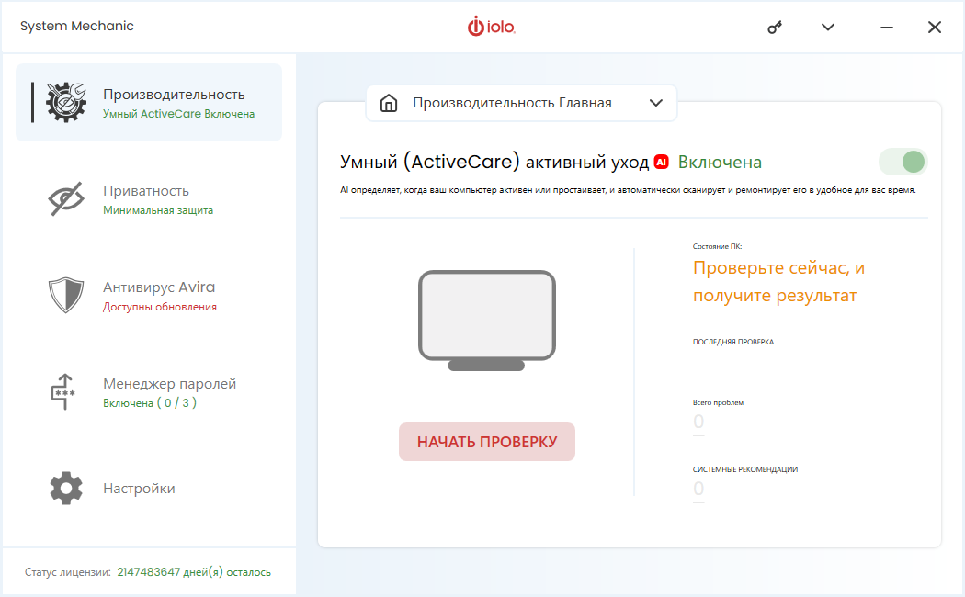Open the Менеджер паролей section
The image size is (965, 597).
pos(169,384)
